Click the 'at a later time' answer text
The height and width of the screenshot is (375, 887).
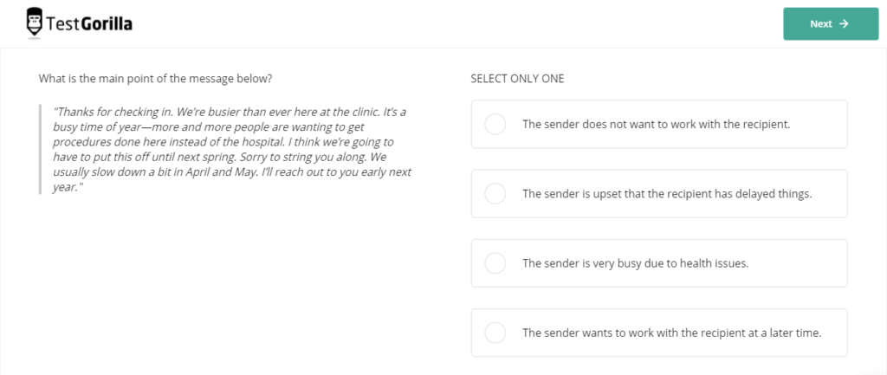[x=671, y=333]
